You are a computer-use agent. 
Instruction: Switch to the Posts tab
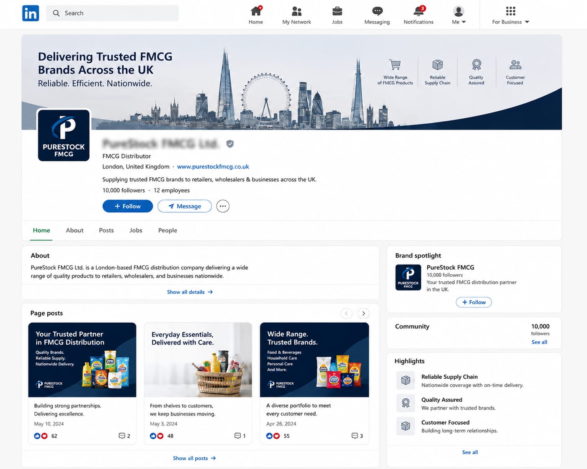click(x=106, y=230)
